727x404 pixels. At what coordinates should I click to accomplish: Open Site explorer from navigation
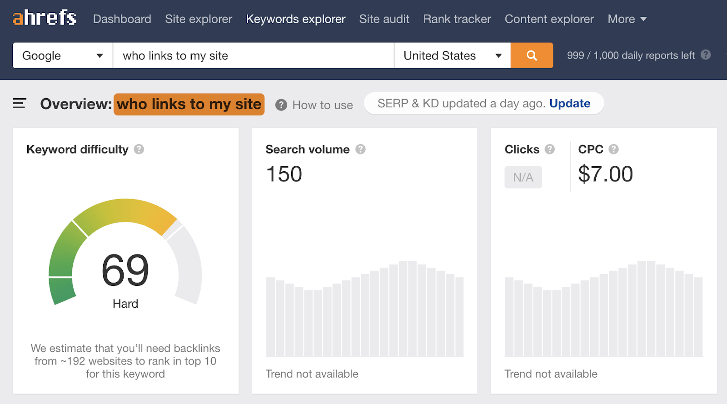[x=199, y=19]
